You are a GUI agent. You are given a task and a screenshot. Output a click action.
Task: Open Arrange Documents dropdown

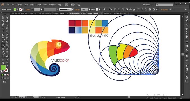[73, 4]
